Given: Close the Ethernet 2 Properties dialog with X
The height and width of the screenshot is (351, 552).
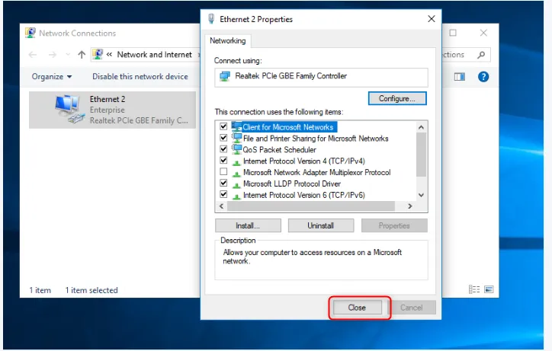Looking at the screenshot, I should [432, 18].
